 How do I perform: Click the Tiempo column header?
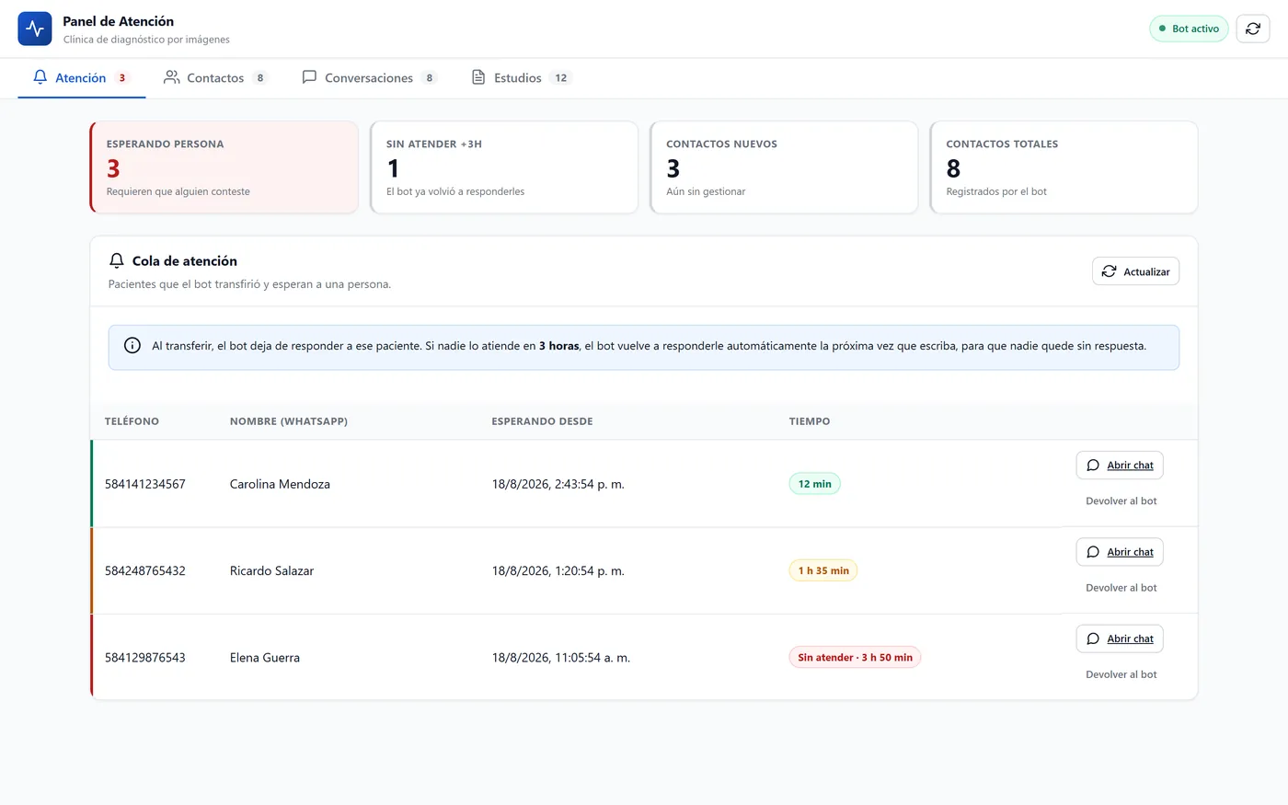810,421
